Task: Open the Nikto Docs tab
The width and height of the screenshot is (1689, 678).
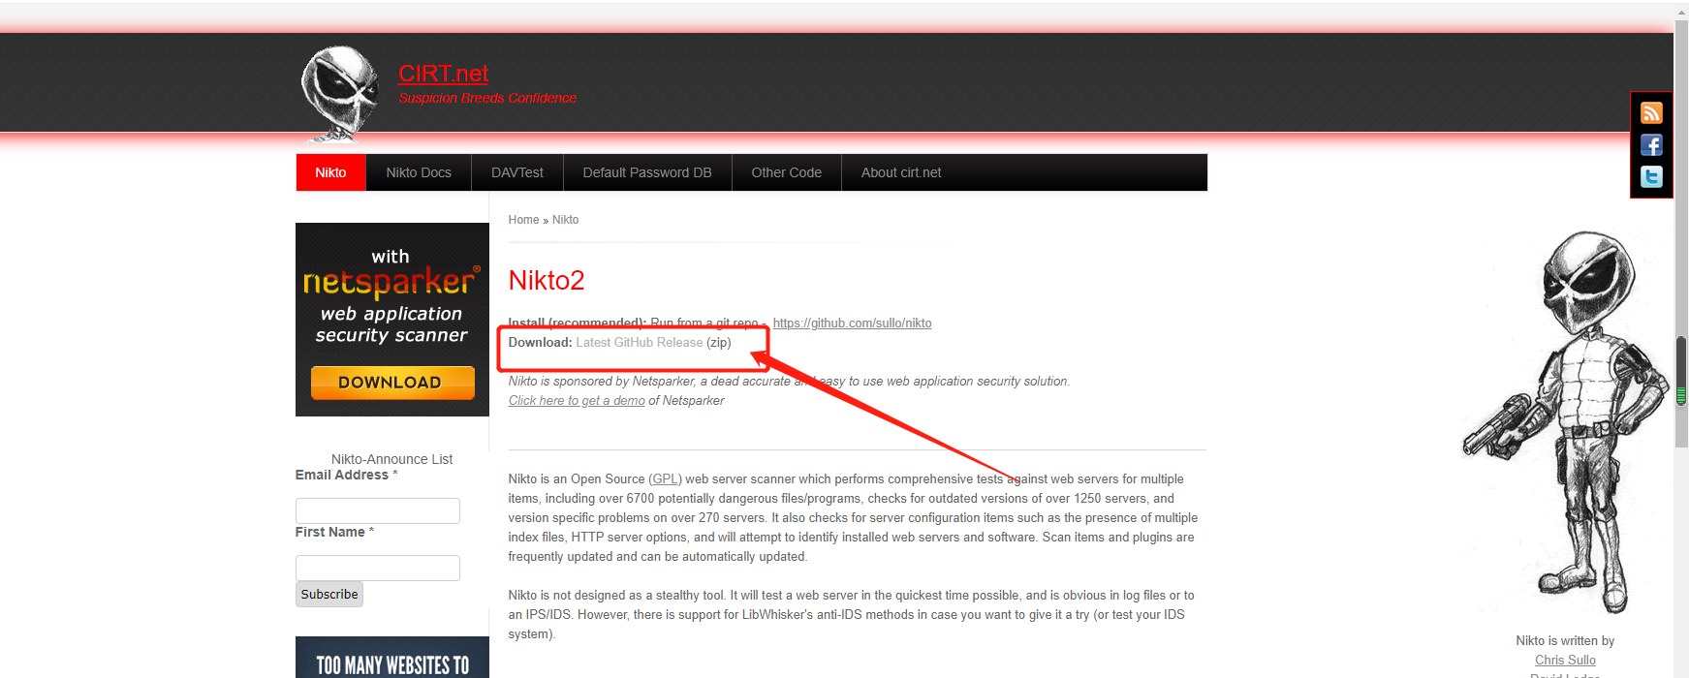Action: 419,172
